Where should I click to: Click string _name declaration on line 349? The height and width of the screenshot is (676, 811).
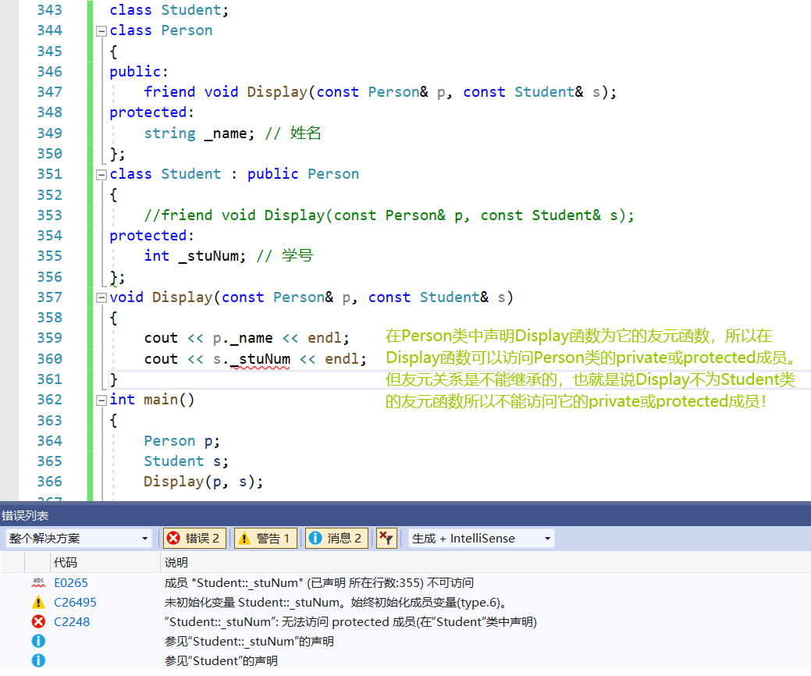click(199, 133)
